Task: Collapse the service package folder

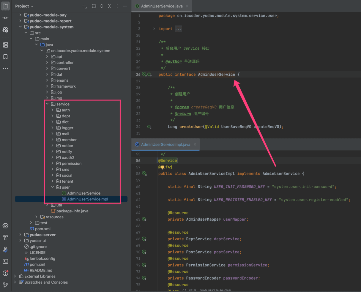Action: [x=47, y=104]
